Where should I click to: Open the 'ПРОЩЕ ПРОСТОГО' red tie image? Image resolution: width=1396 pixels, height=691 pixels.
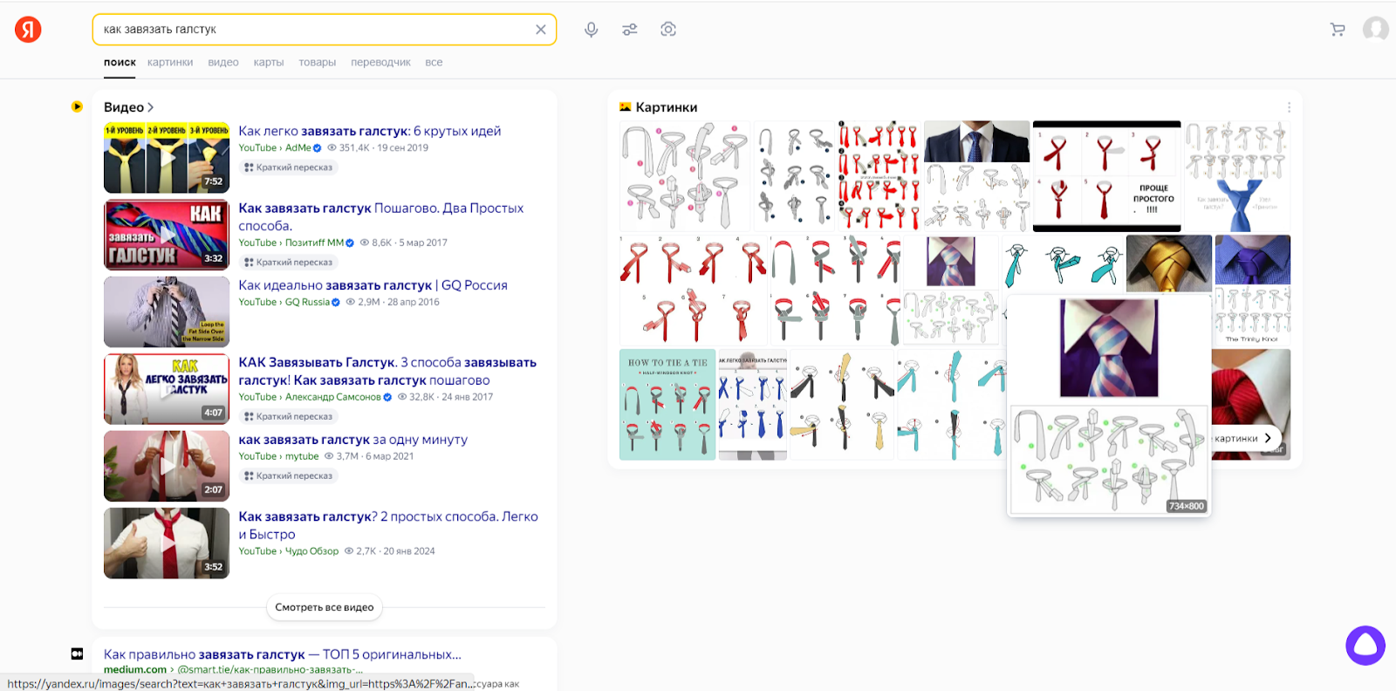coord(1107,176)
